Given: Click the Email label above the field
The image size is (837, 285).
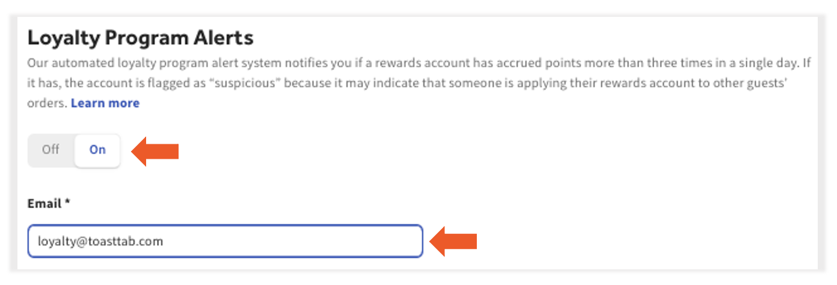Looking at the screenshot, I should coord(44,204).
